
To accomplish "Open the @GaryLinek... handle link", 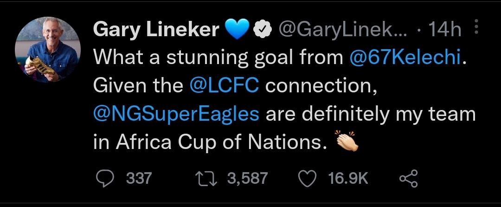I will pos(342,31).
